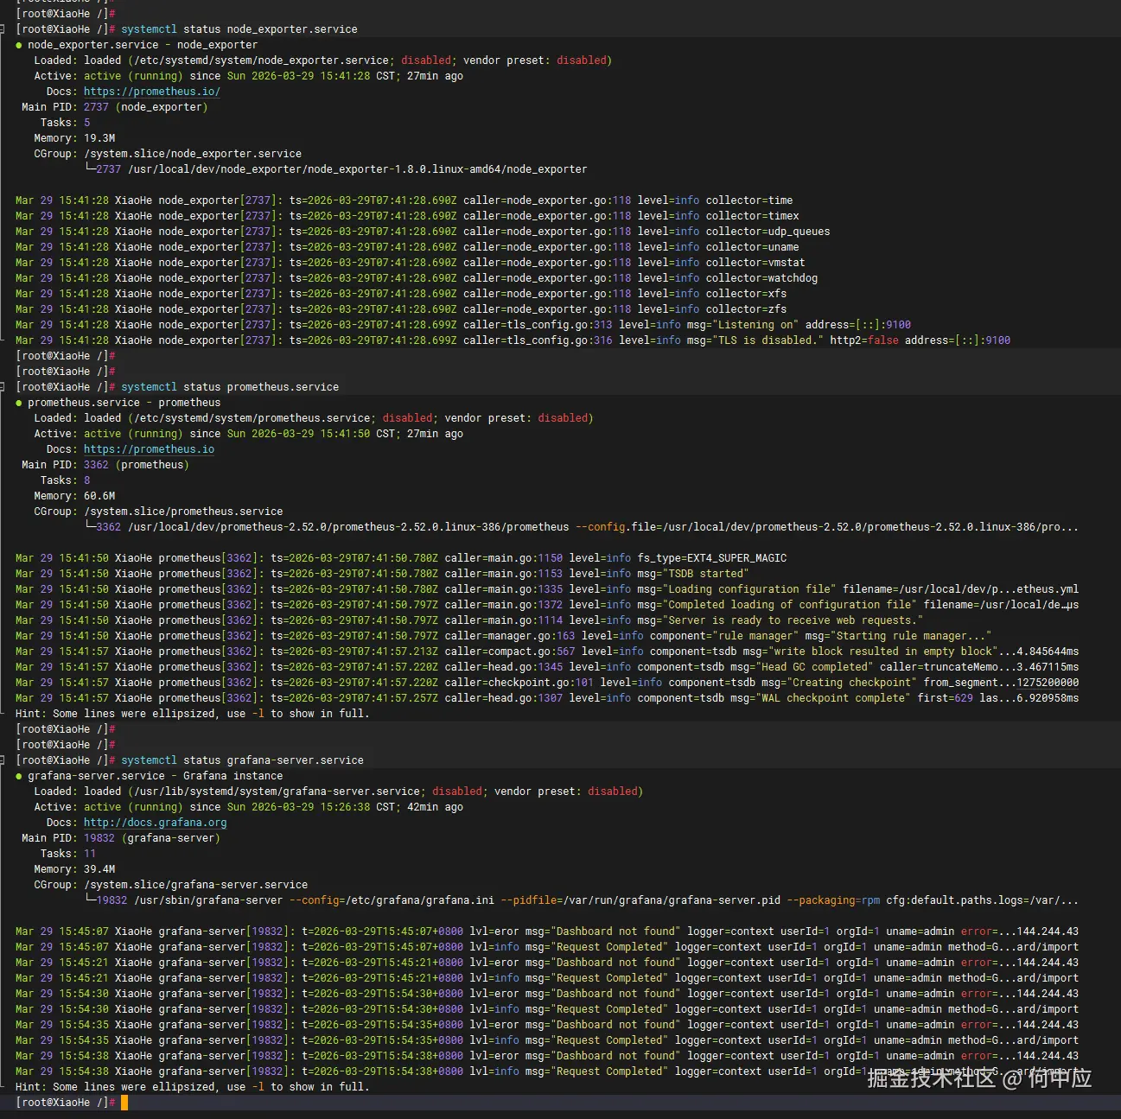Click the Memory value 60.6M
Viewport: 1121px width, 1119px height.
(99, 496)
